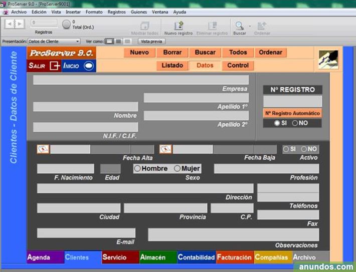The image size is (356, 272).
Task: Go to the Archivo module tab
Action: pos(311,257)
